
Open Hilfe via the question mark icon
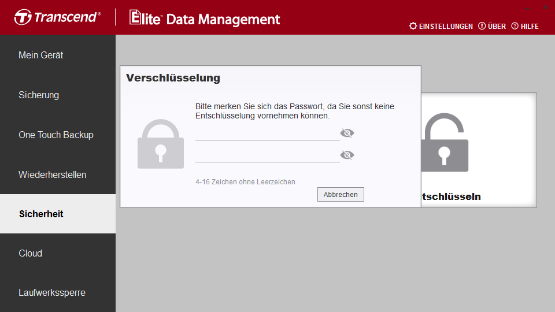coord(515,26)
